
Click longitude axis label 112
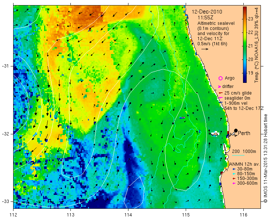pyautogui.click(x=13, y=215)
